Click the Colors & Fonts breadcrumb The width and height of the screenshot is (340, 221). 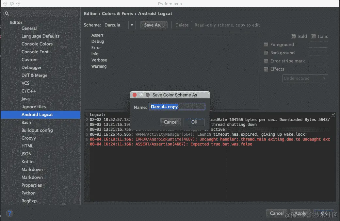[118, 13]
